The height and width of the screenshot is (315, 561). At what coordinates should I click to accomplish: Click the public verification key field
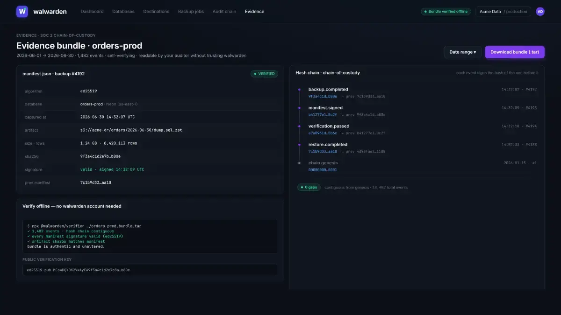[150, 270]
